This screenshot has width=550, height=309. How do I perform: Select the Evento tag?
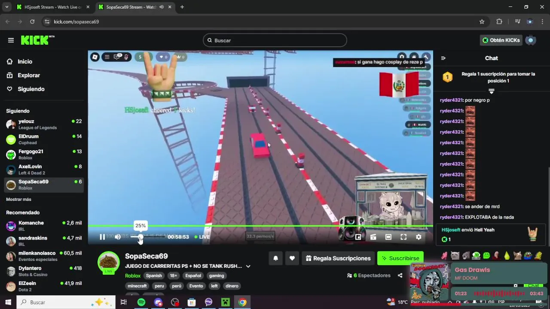[196, 286]
